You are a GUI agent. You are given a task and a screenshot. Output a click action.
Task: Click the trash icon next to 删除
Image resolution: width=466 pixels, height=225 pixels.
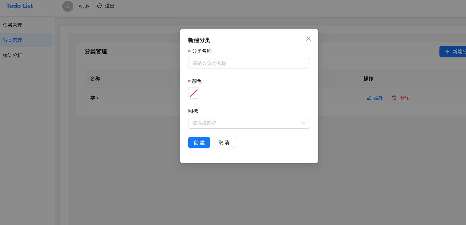(x=394, y=98)
